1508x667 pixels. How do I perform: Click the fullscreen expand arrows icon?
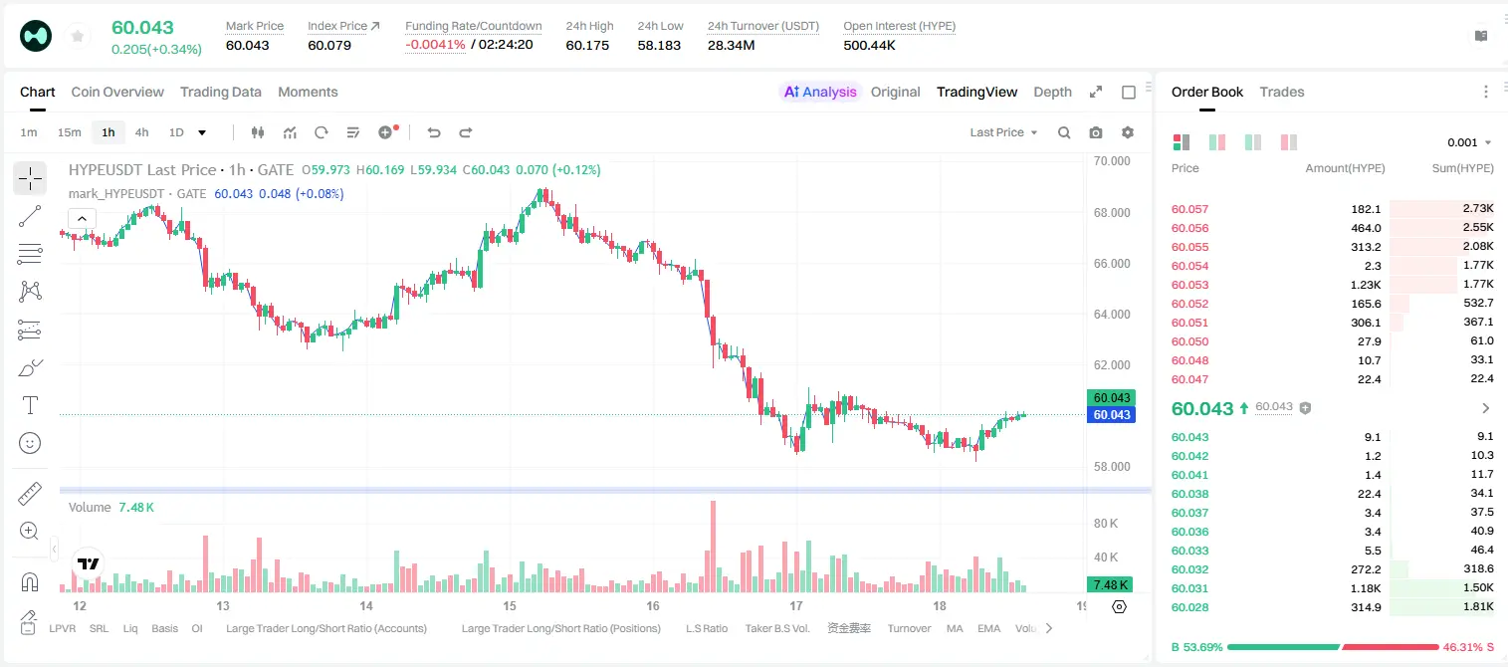point(1096,92)
